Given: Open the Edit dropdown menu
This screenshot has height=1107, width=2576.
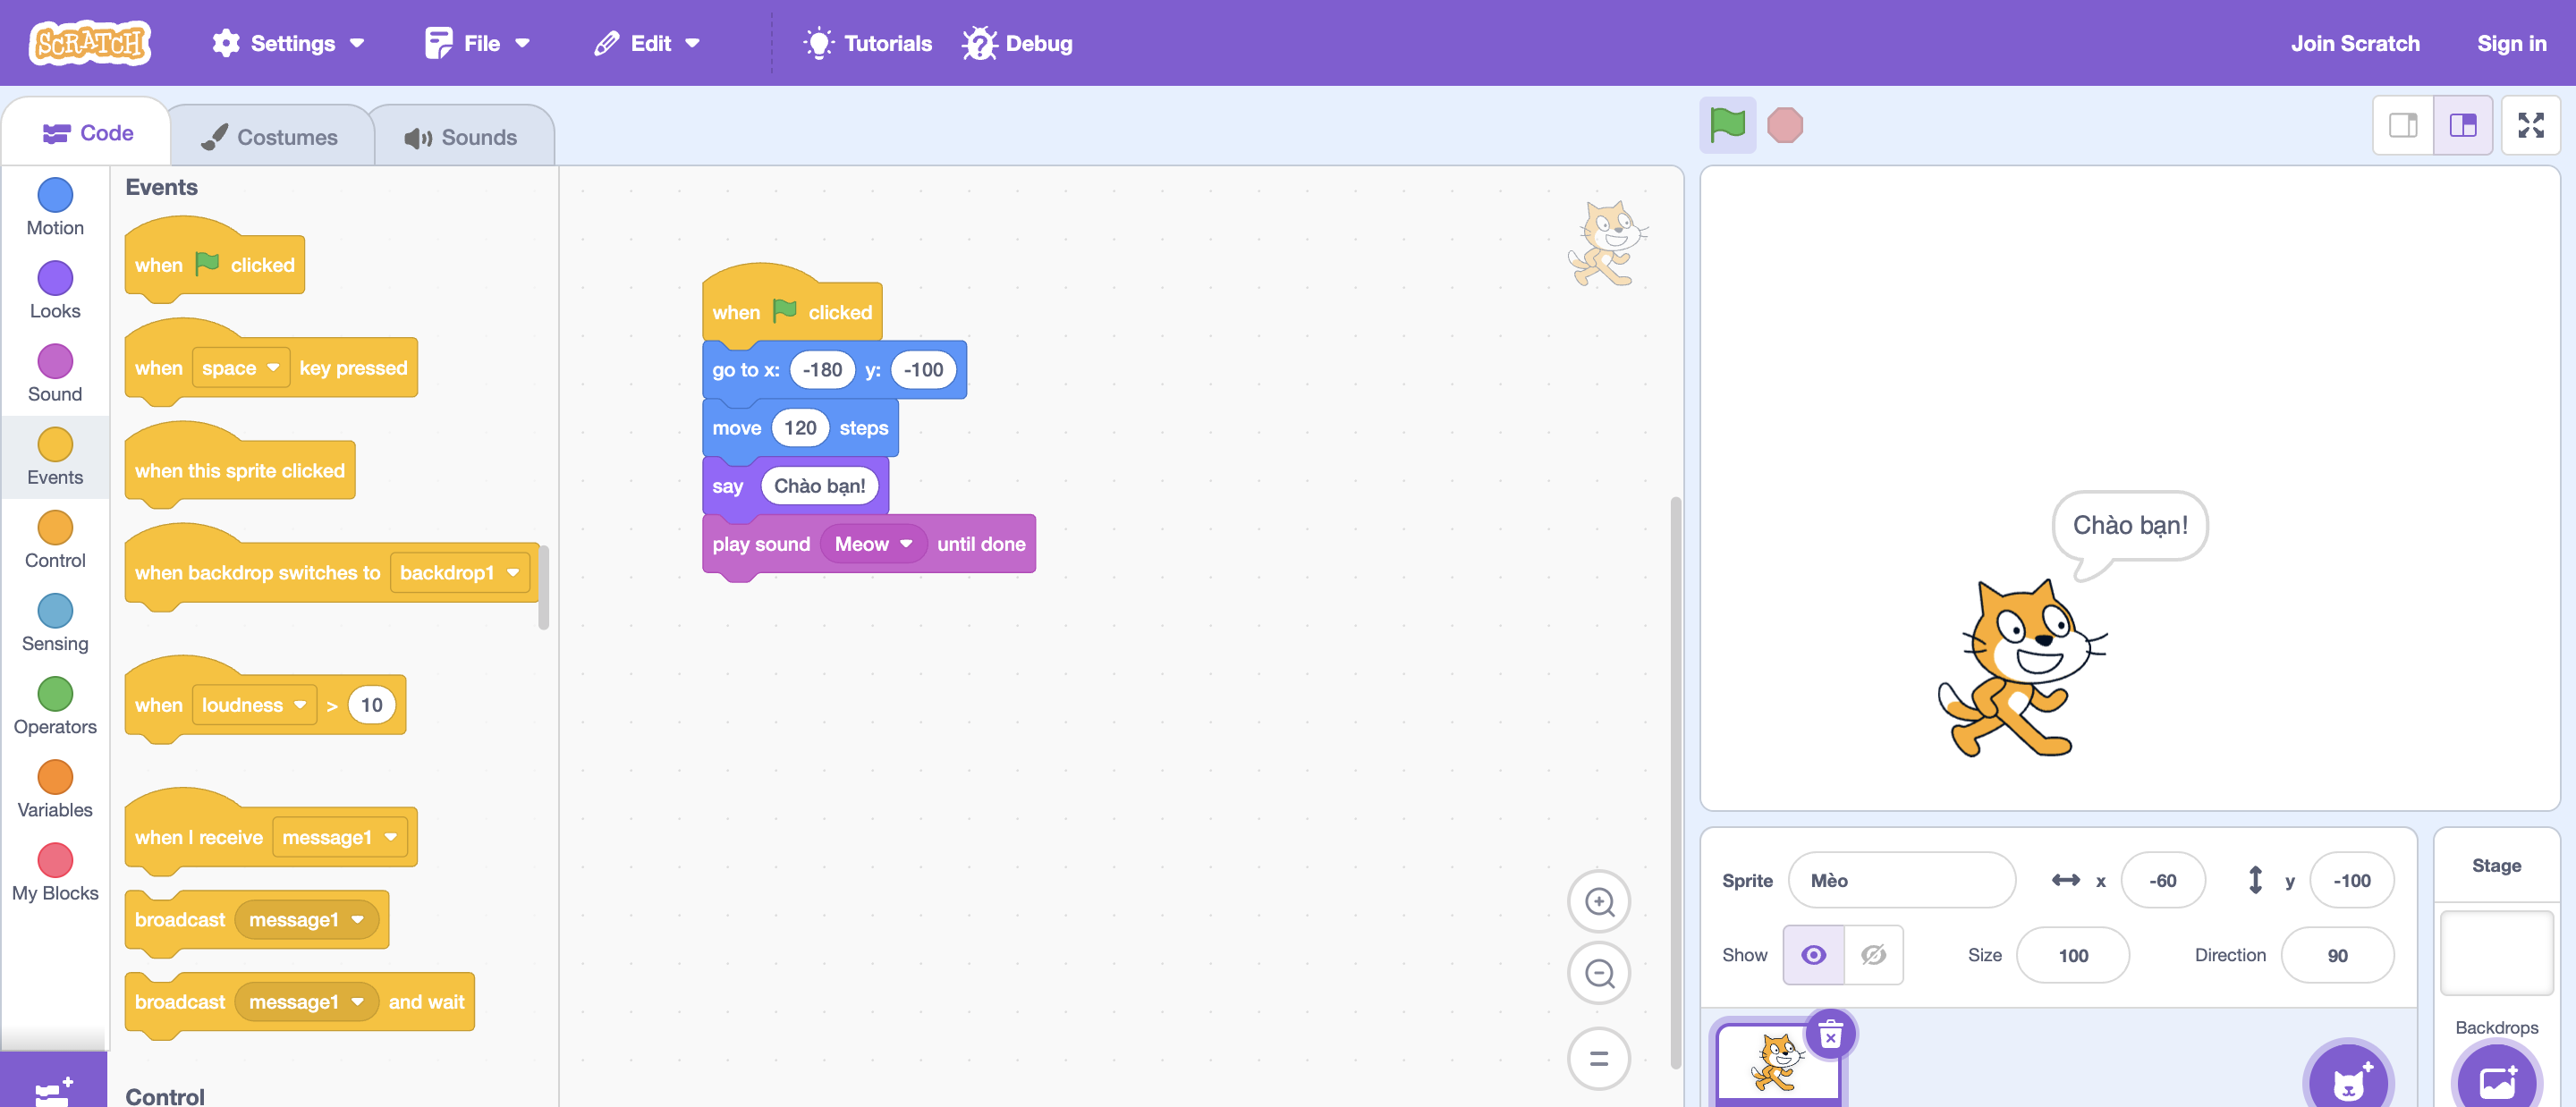Looking at the screenshot, I should [x=647, y=43].
